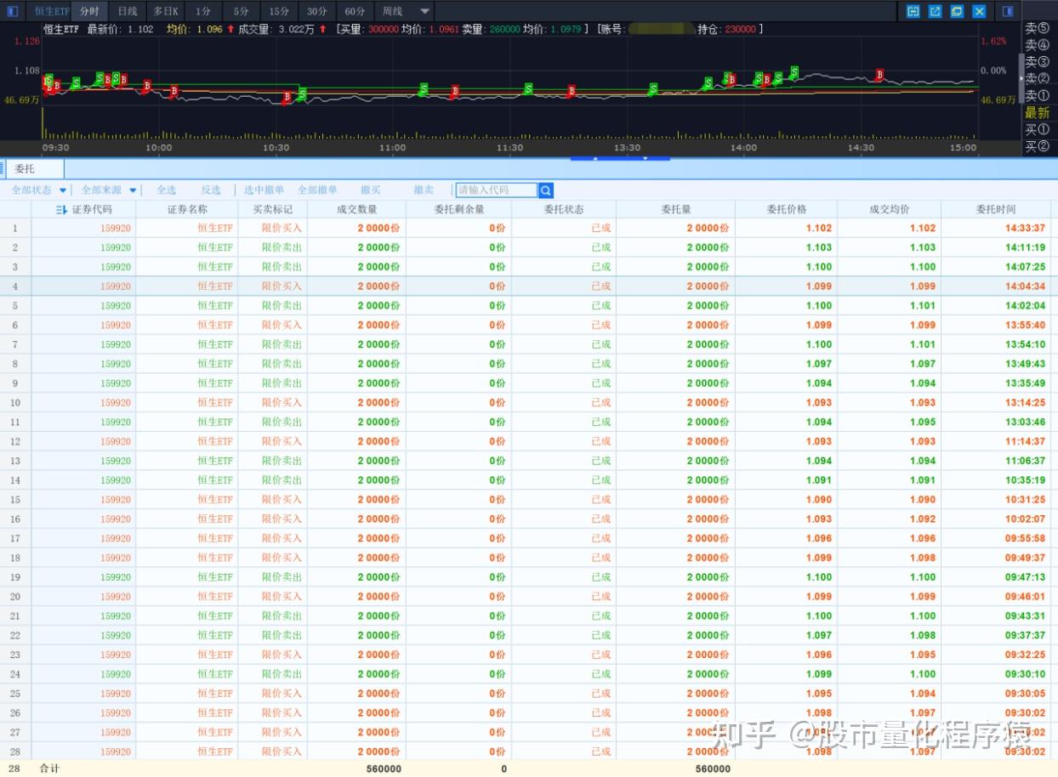Click the 反选 invert-selection button
The image size is (1058, 777).
pos(211,190)
